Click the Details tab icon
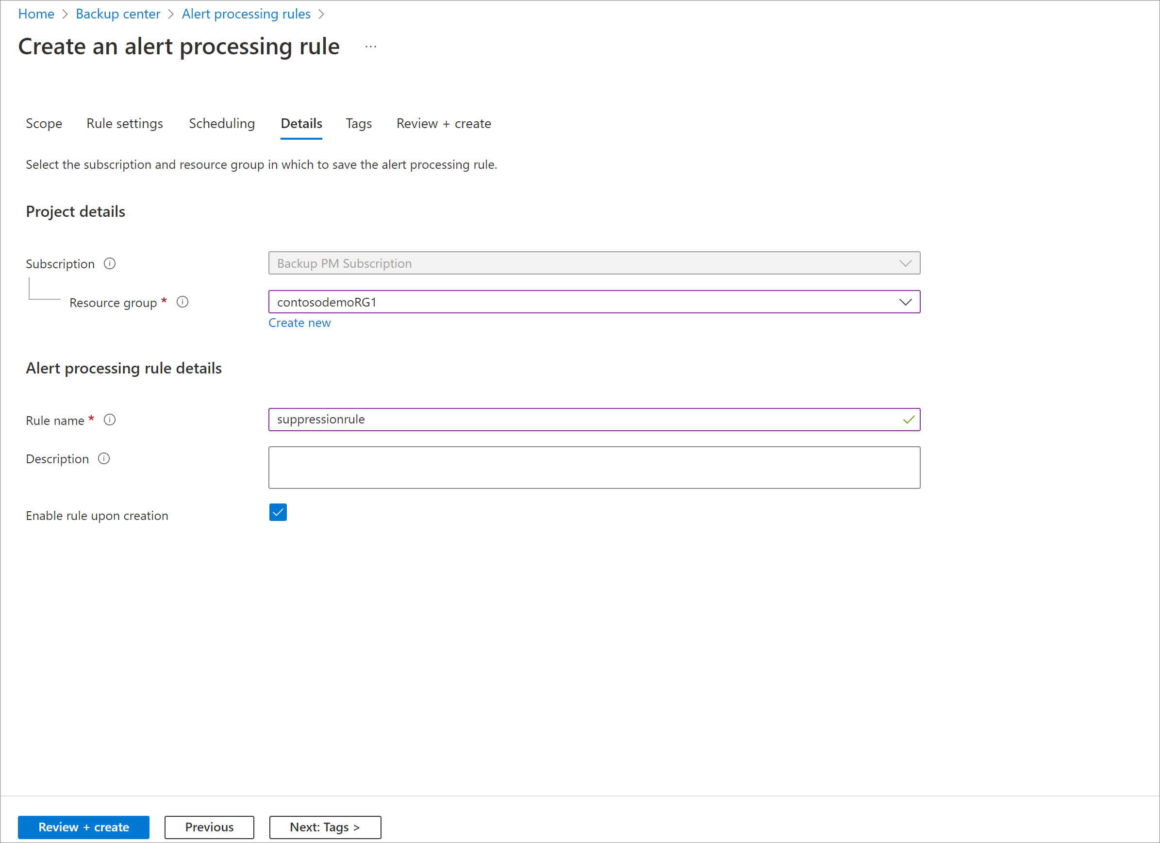This screenshot has width=1160, height=843. pos(300,123)
